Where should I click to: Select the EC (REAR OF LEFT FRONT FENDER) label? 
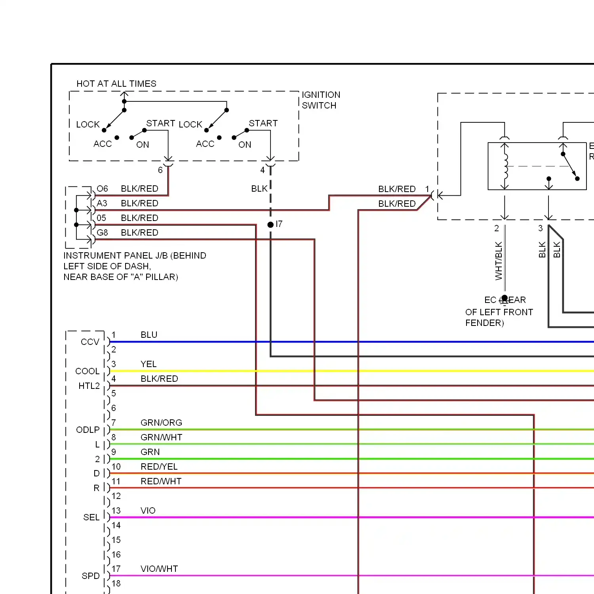pyautogui.click(x=499, y=311)
